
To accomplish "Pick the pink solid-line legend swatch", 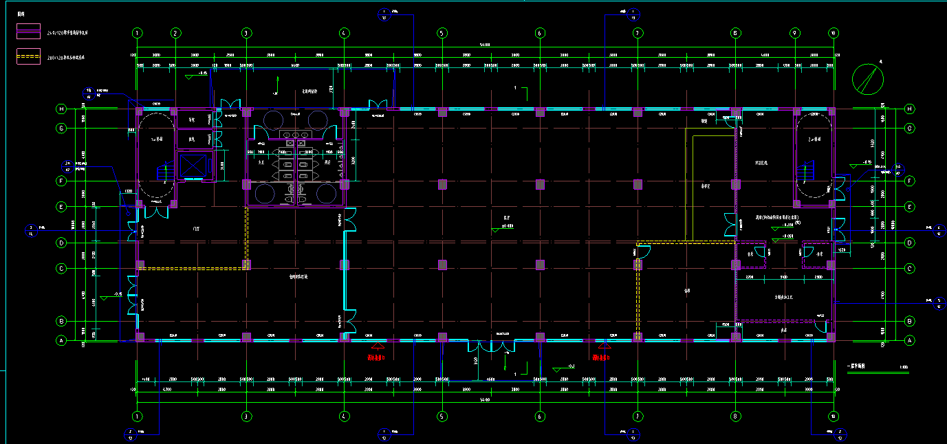I will point(28,32).
